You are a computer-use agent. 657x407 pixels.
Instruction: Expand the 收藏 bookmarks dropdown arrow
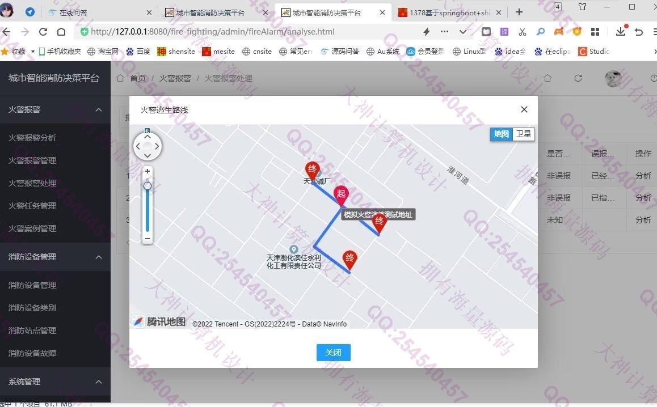coord(33,52)
